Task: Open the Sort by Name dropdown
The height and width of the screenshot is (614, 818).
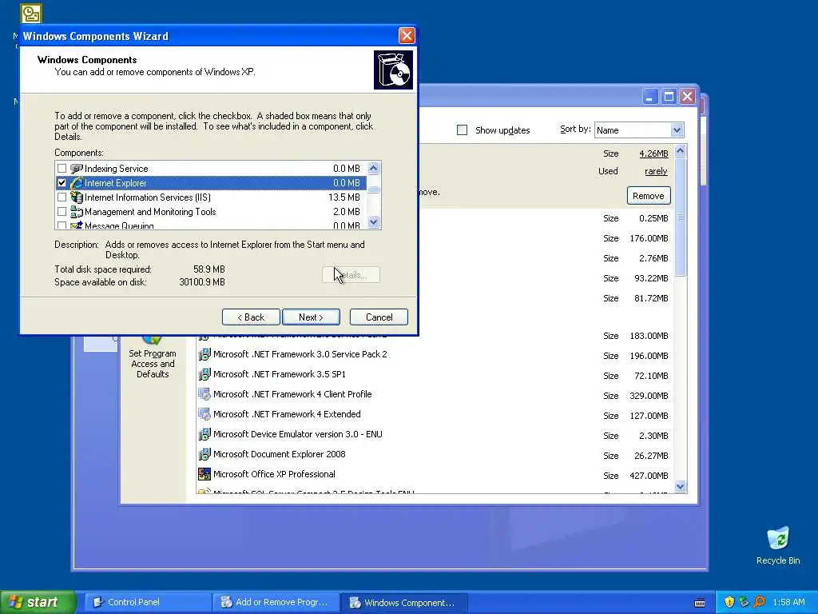Action: click(x=677, y=130)
